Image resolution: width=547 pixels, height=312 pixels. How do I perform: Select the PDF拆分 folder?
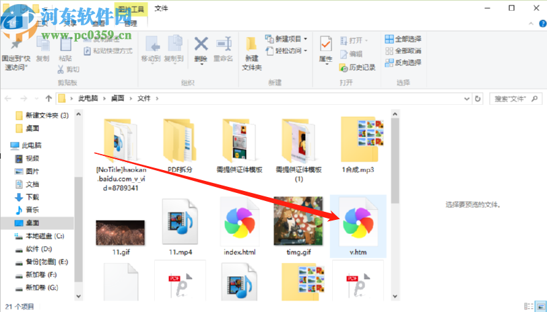tap(180, 145)
